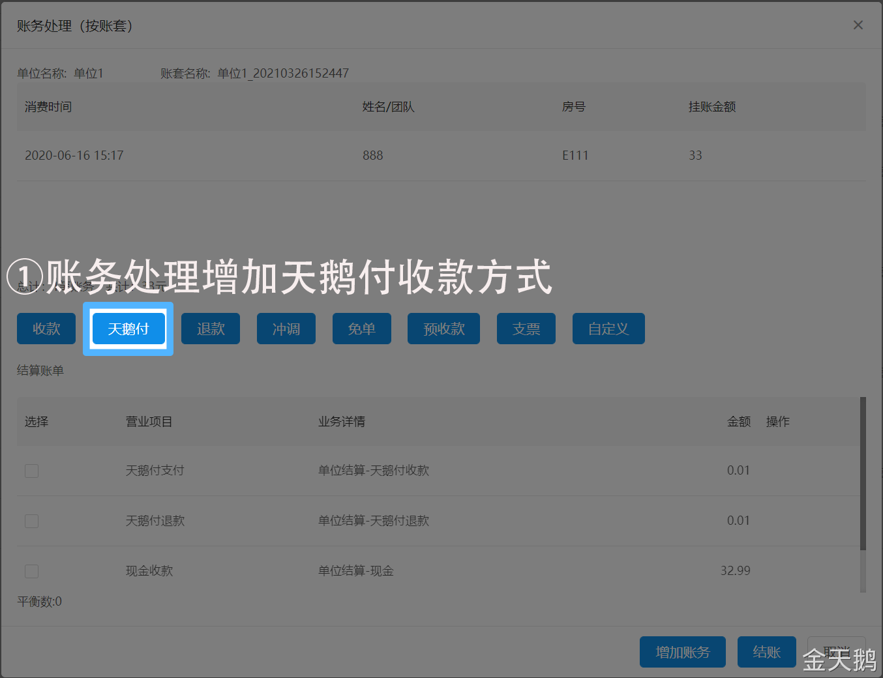Click the 账套名称 value 单位1_20210326152447
The height and width of the screenshot is (678, 883).
pos(283,74)
